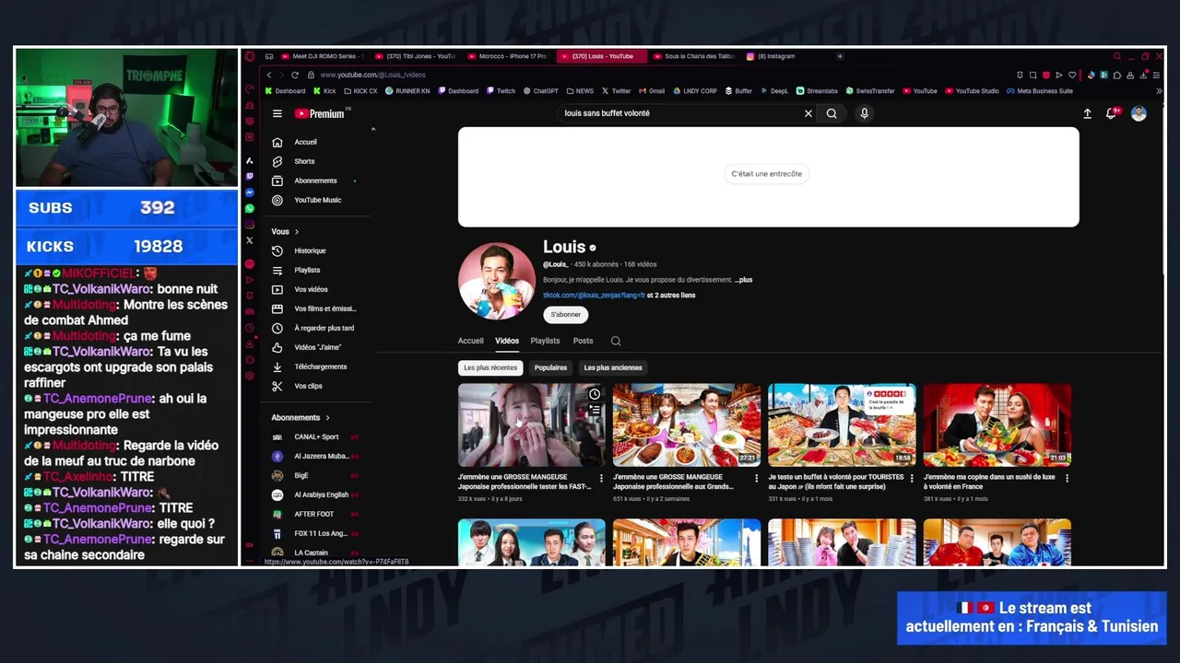Open options for the fast-food GROSSE MANGEUSE video
Viewport: 1180px width, 663px height.
pos(602,478)
